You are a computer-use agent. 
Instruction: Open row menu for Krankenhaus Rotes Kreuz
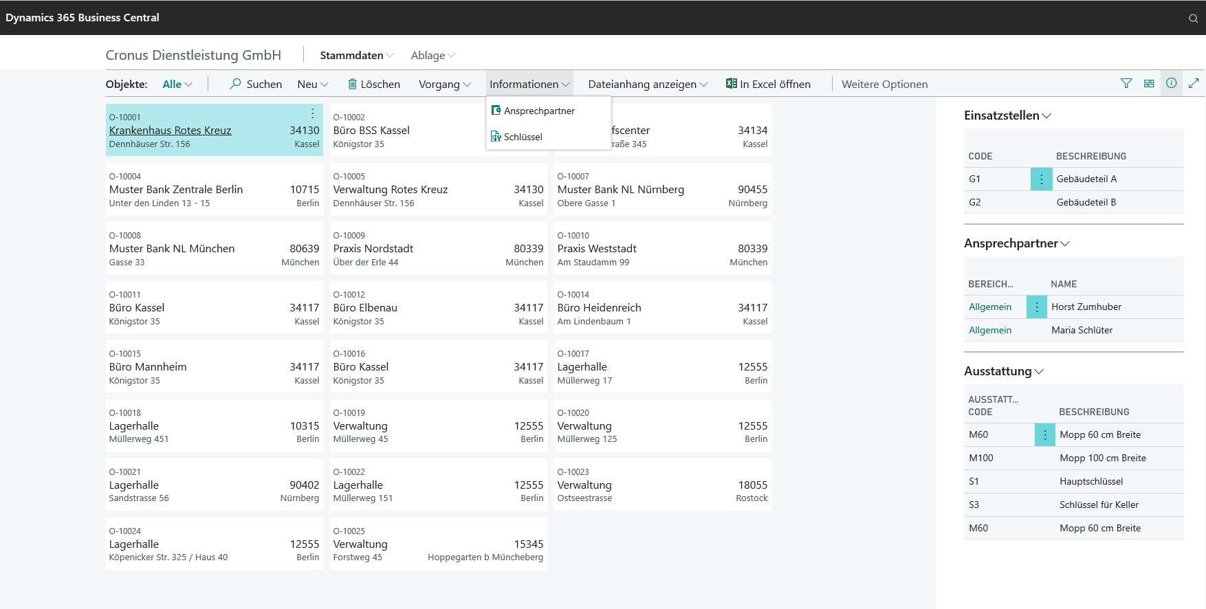point(312,113)
